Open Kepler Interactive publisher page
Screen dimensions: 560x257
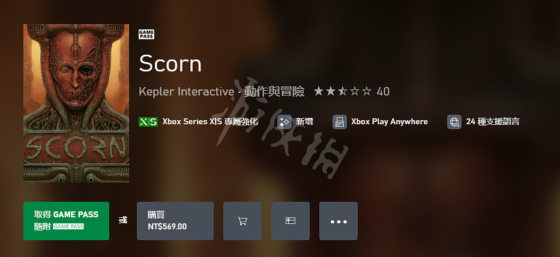(x=186, y=91)
